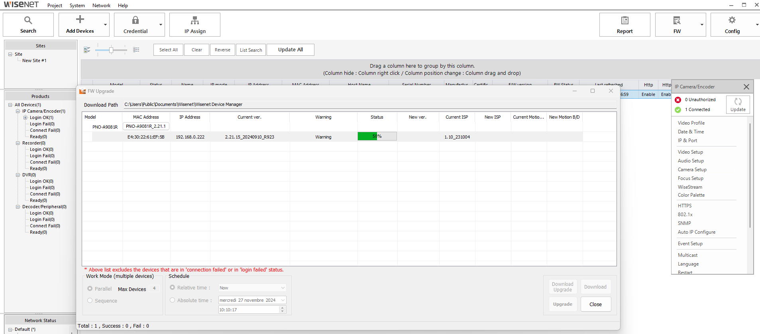Click the Update refresh icon
760x334 pixels.
(738, 102)
